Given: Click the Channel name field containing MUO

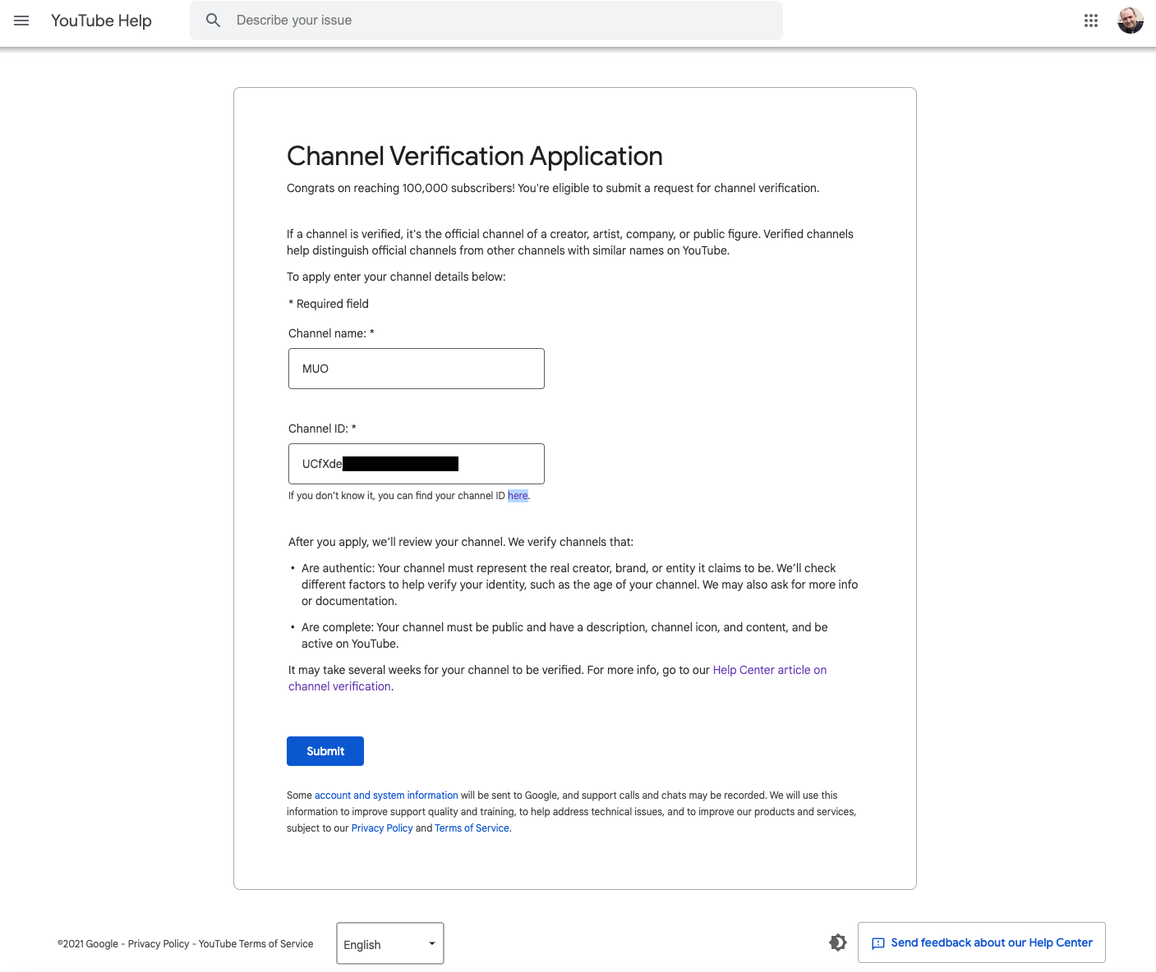Looking at the screenshot, I should [416, 369].
